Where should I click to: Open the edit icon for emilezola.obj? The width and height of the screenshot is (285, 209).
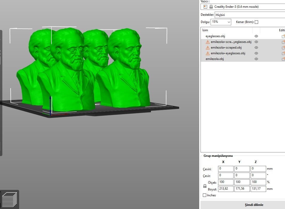pyautogui.click(x=283, y=59)
